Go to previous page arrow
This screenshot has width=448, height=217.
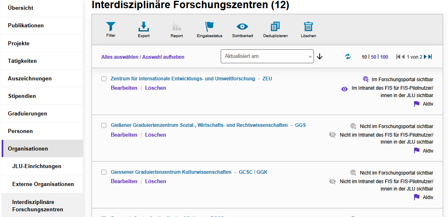click(x=403, y=57)
